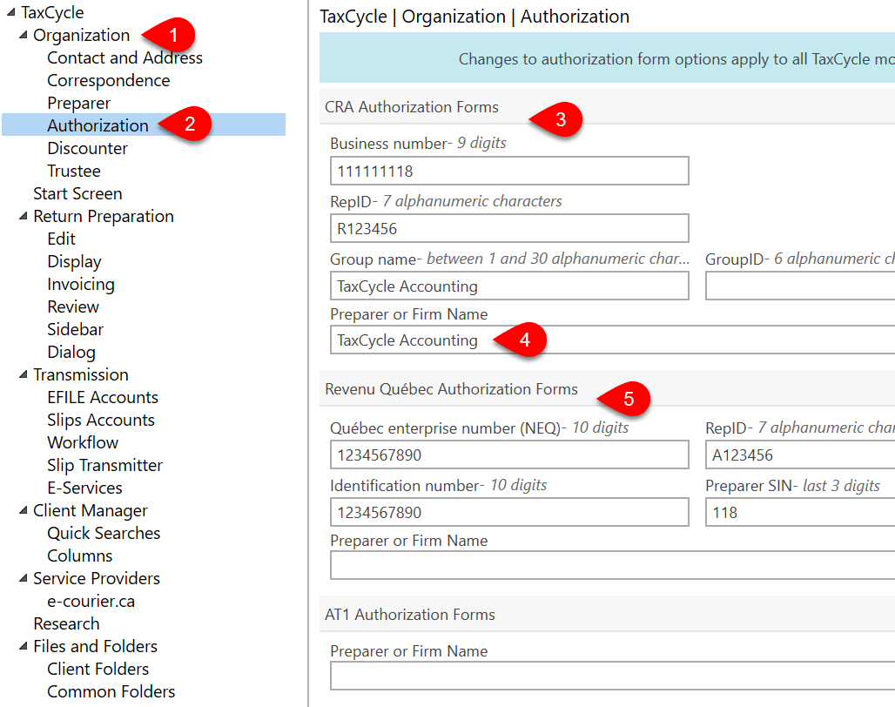Open Columns options

pos(80,555)
